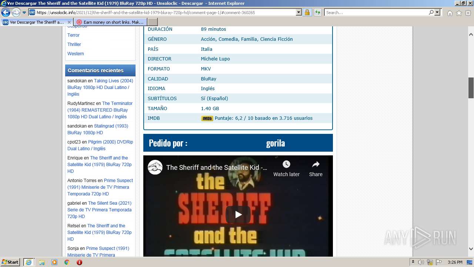Close the Ver Descargar The Sheriff tab

pyautogui.click(x=69, y=22)
